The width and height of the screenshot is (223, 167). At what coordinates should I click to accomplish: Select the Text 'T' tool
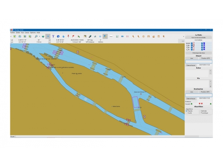53,37
